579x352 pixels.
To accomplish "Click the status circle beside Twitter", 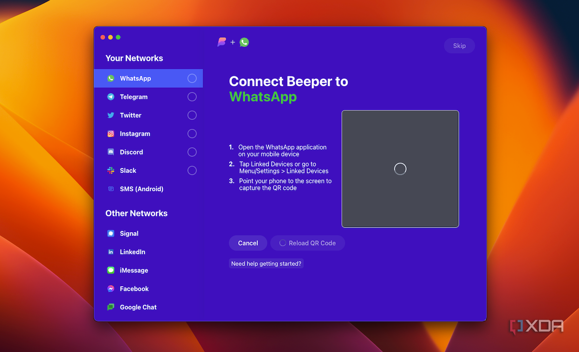I will [x=192, y=115].
